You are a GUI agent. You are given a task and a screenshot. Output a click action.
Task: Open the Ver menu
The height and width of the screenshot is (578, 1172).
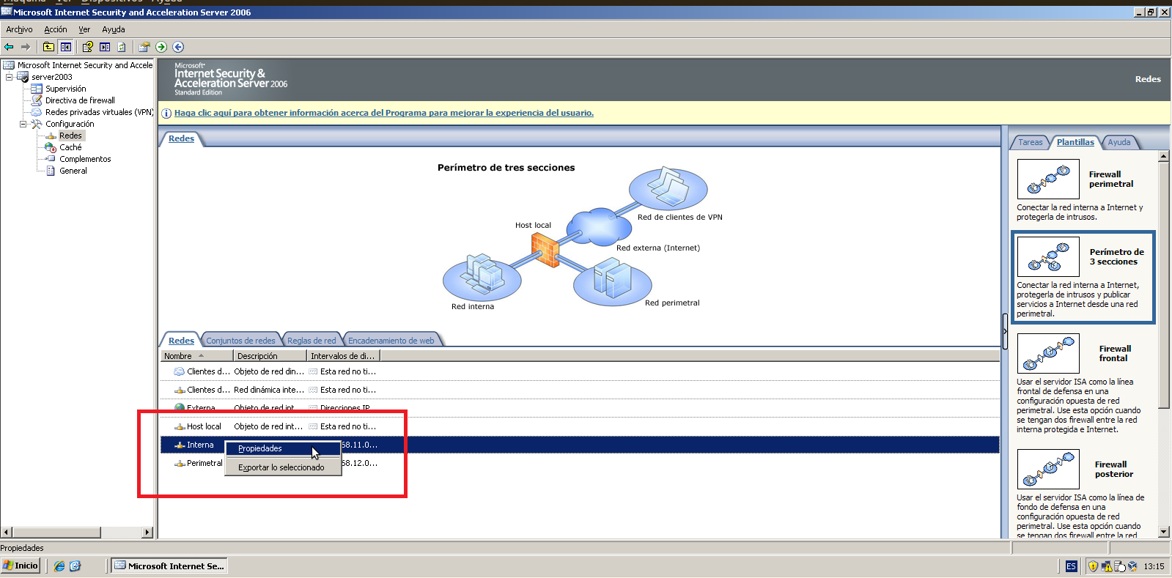(x=84, y=29)
